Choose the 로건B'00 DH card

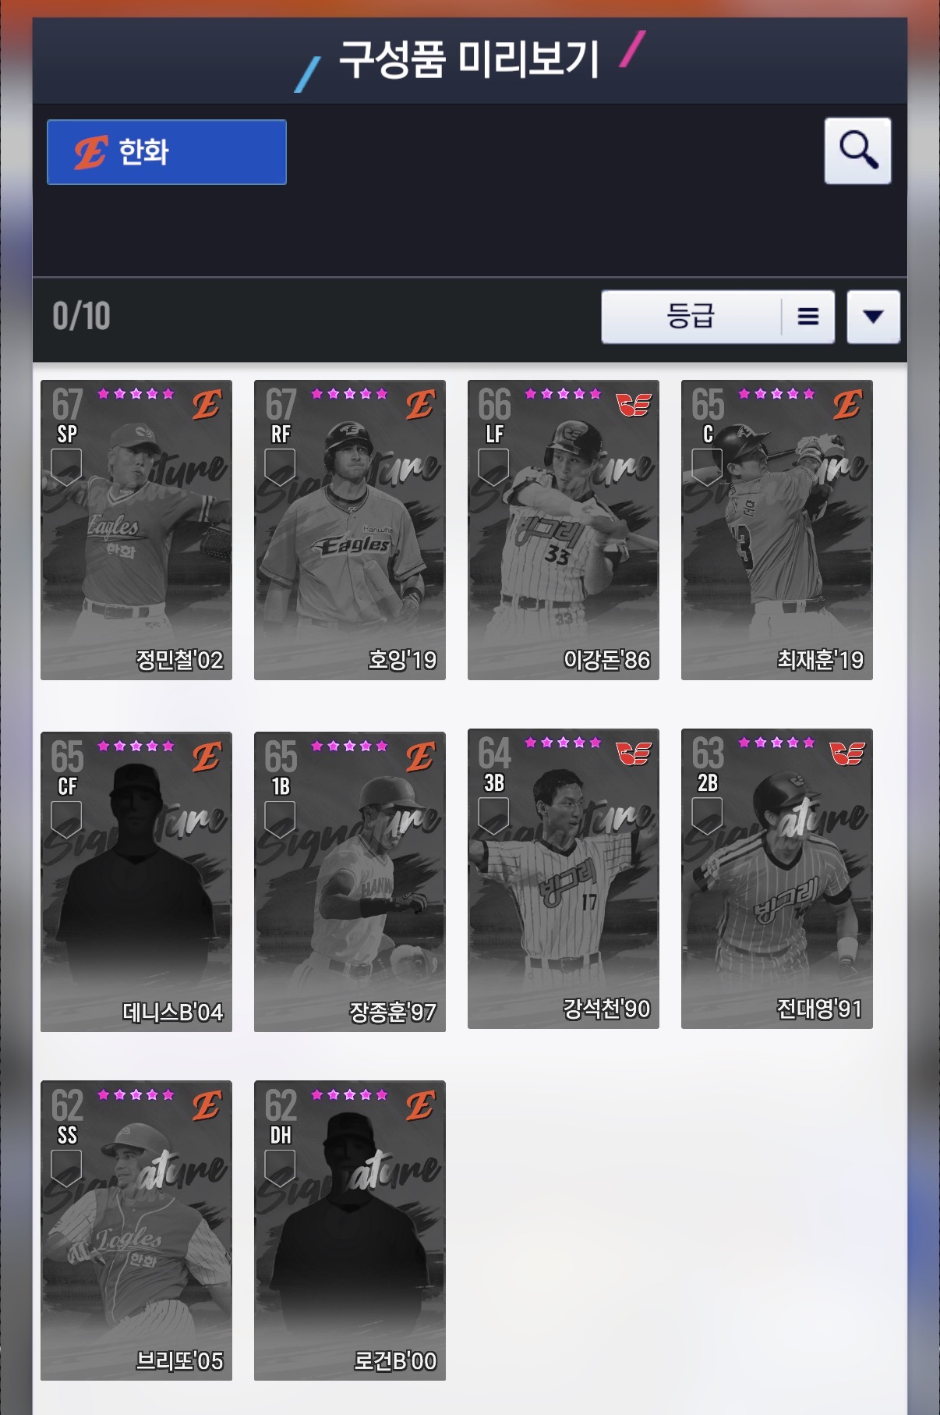point(350,1230)
